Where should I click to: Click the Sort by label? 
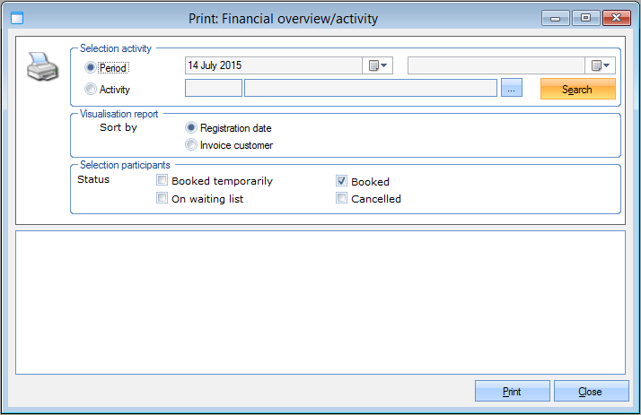point(119,127)
